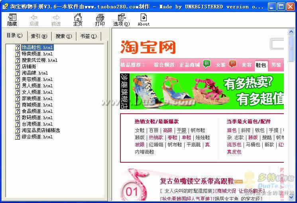Click the 单鞋 link

pos(187,138)
